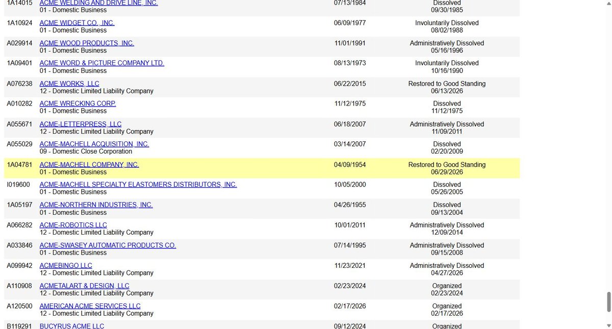Click status date 10/16/1990
612x329 pixels.
[x=447, y=70]
